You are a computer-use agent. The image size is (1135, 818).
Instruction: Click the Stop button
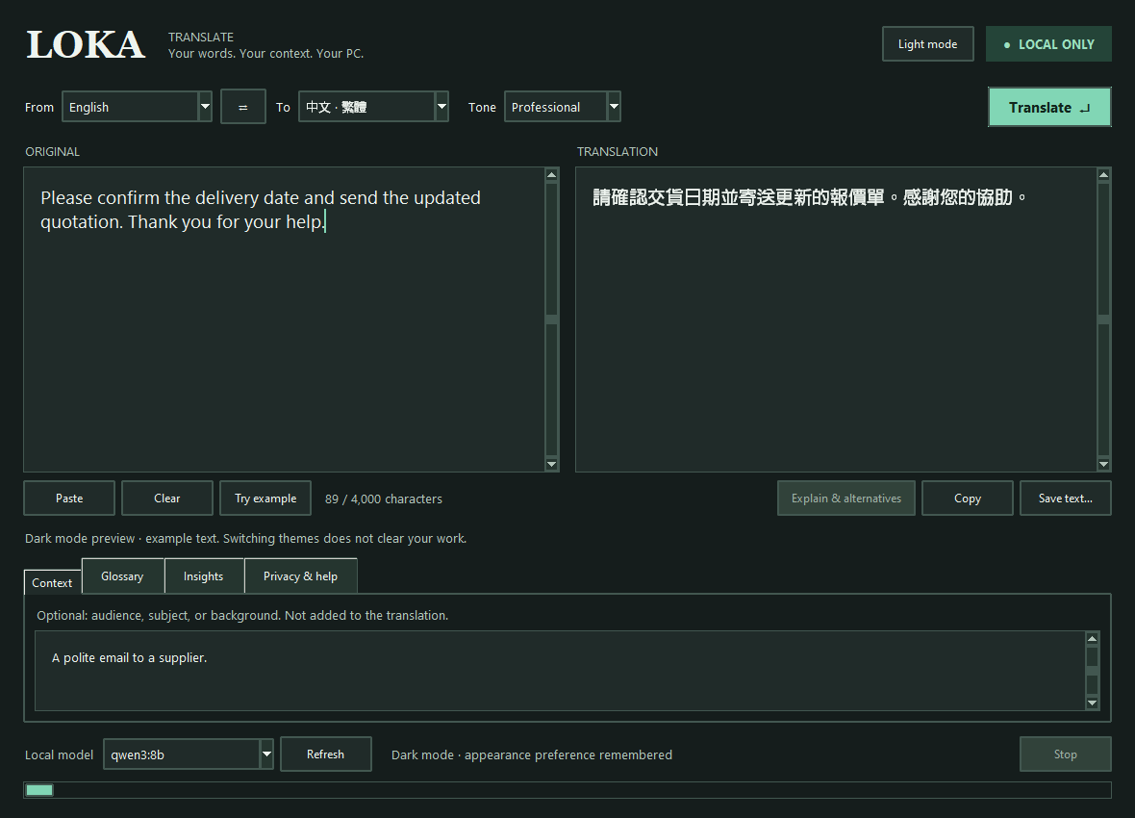1066,754
